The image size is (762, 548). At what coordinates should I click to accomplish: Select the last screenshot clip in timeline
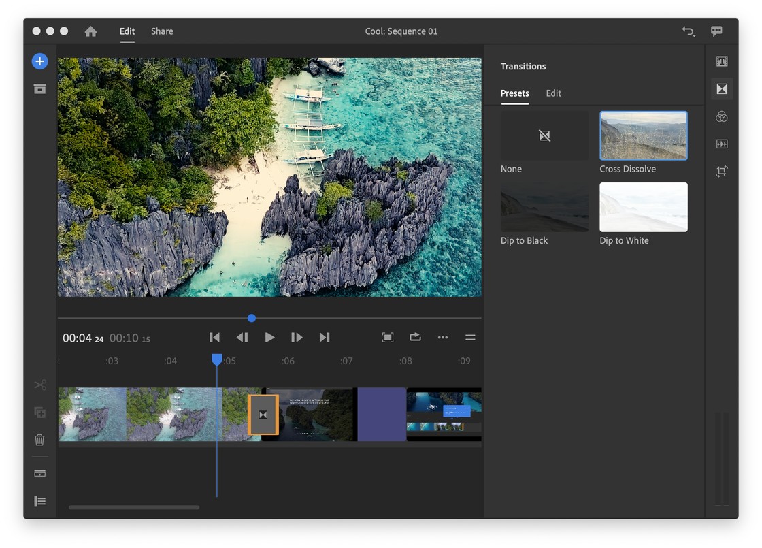[x=444, y=415]
